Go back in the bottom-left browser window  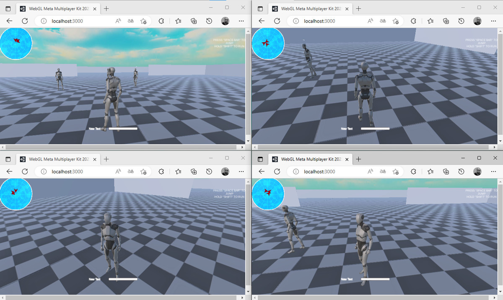coord(10,171)
